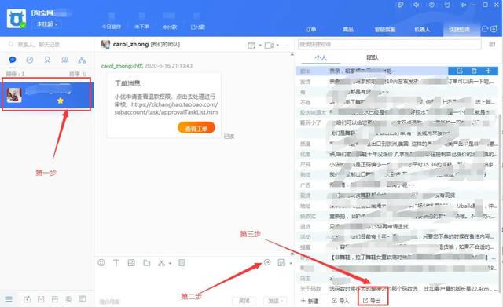Select the quick phrases tab

(x=459, y=30)
